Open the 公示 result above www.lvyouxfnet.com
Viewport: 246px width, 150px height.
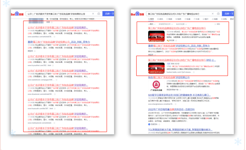click(58, 56)
